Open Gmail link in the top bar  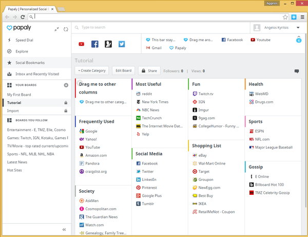(153, 48)
